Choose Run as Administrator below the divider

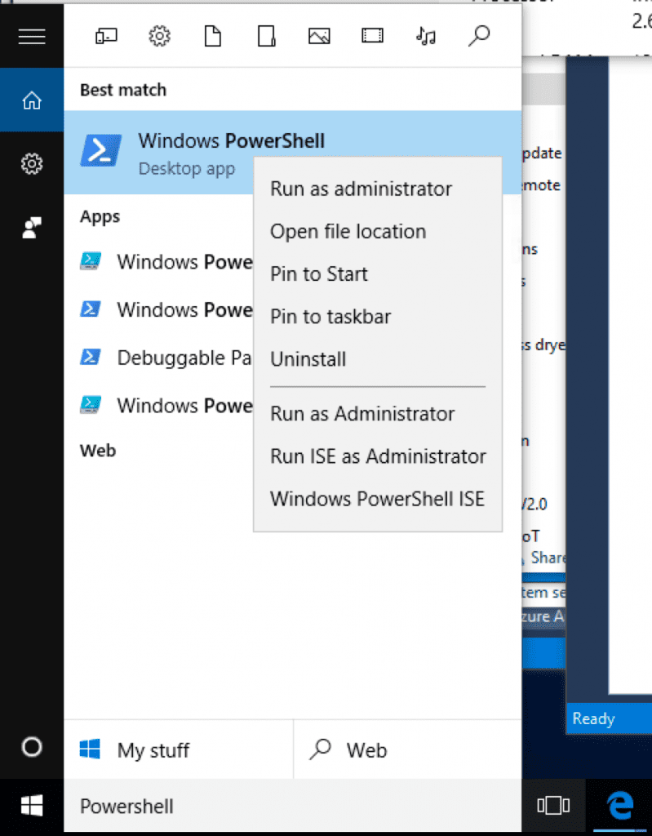(362, 414)
